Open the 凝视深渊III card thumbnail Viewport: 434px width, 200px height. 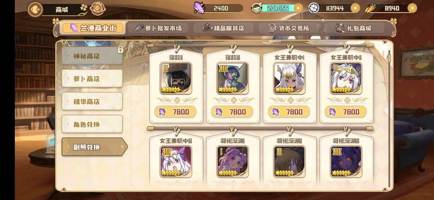(346, 161)
